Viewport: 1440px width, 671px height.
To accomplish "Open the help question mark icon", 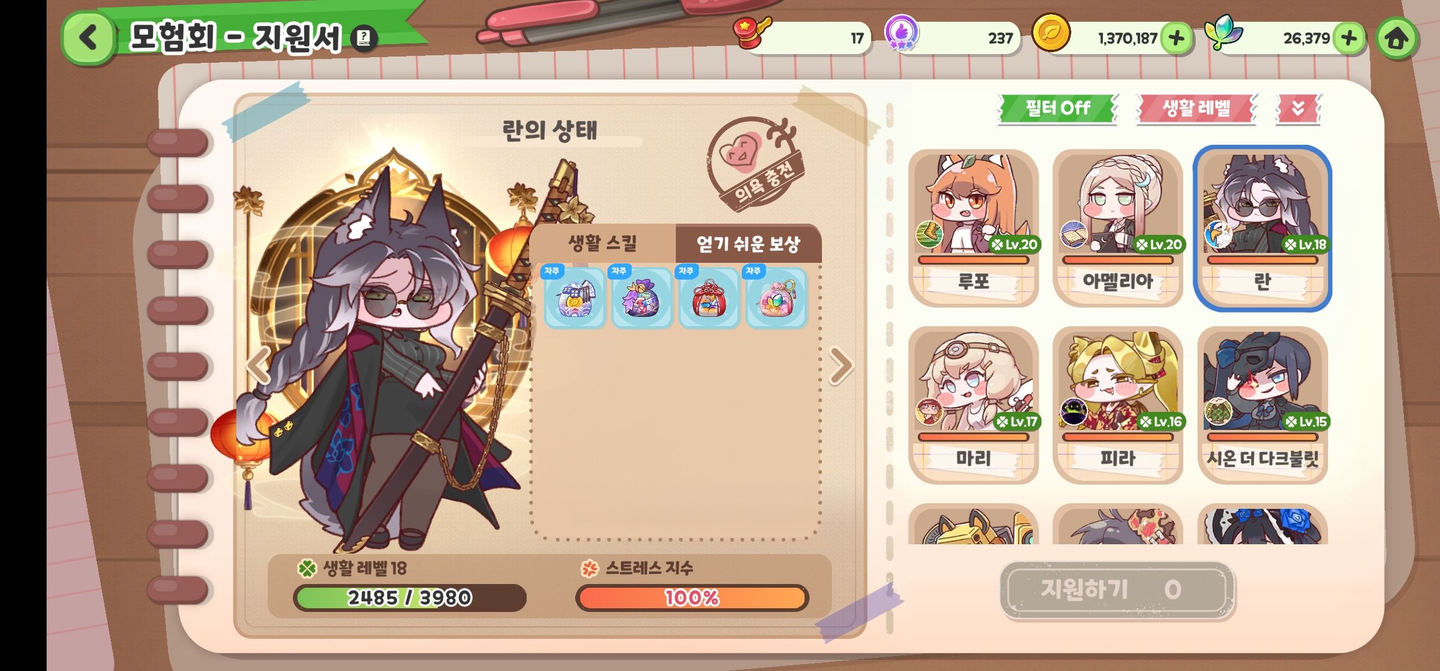I will pos(364,38).
